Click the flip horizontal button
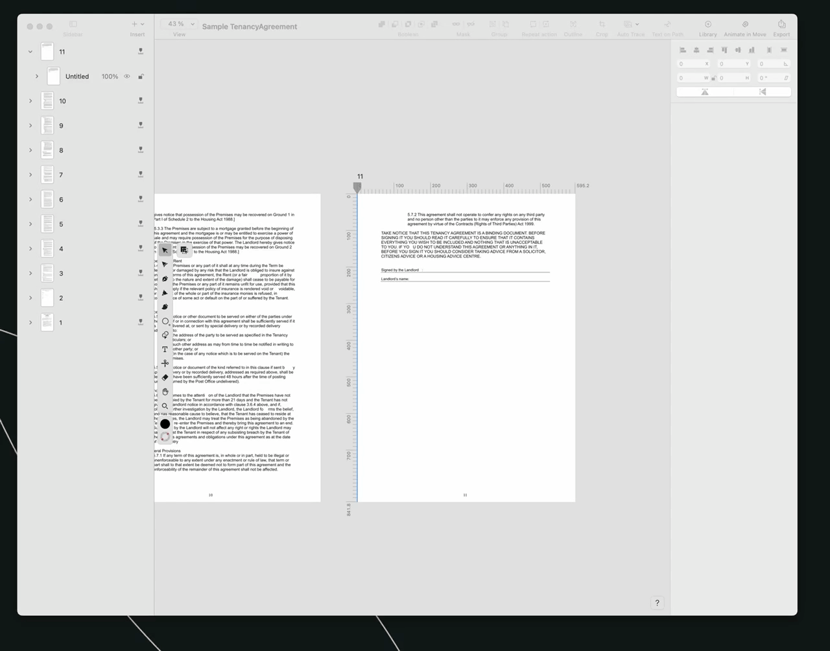The height and width of the screenshot is (651, 830). (705, 92)
